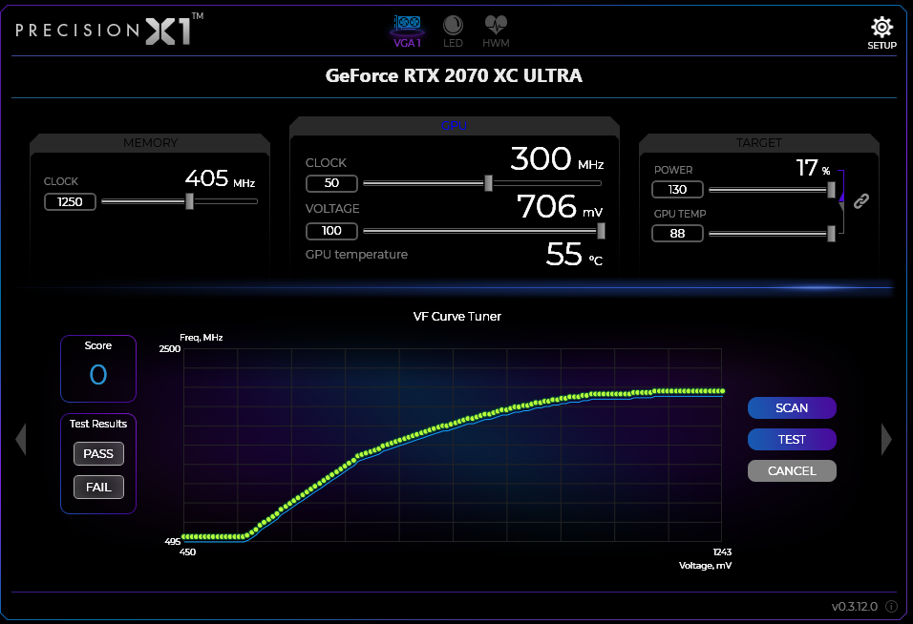Click the power target field 130
This screenshot has width=913, height=624.
coord(677,190)
